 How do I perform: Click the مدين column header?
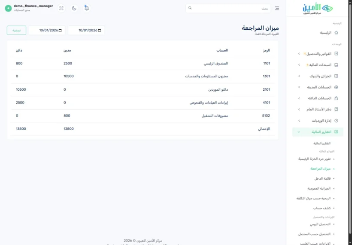click(67, 50)
